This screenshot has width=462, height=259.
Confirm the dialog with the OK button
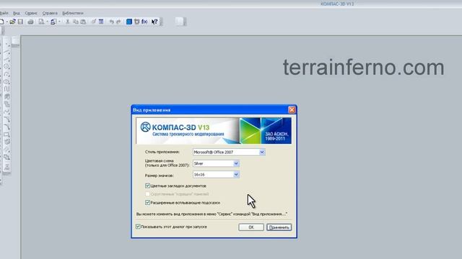coord(251,227)
